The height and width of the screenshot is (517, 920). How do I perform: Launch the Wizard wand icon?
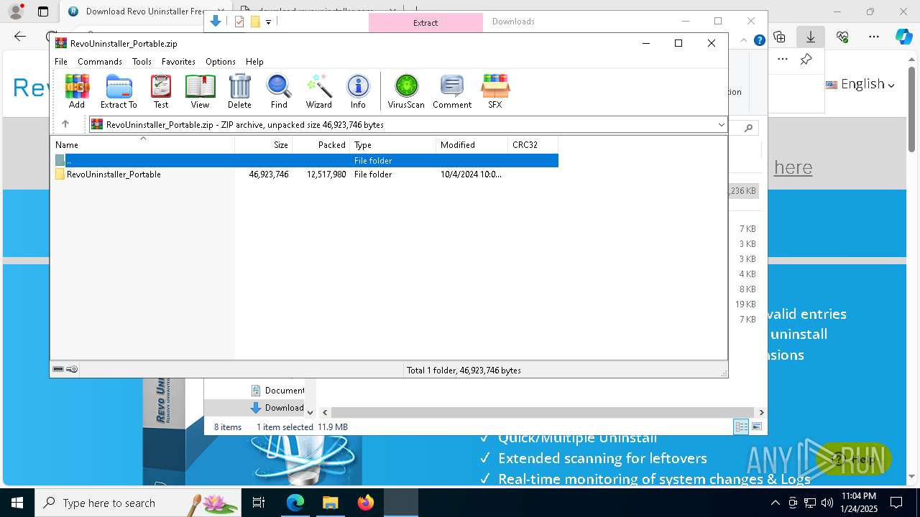[318, 91]
